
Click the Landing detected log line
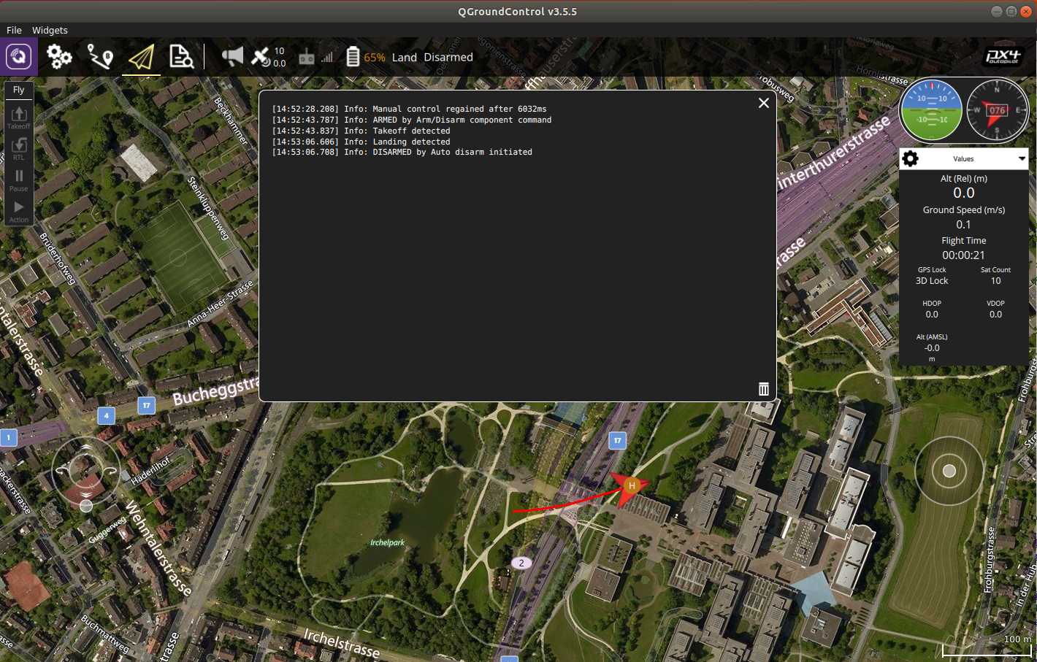click(361, 142)
